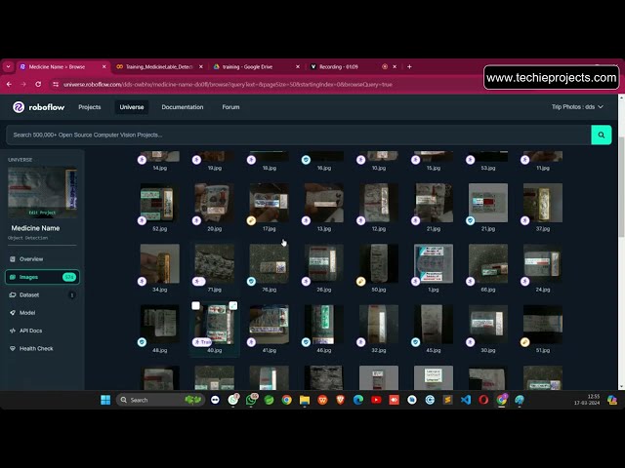
Task: Open the 13.jpg image thumbnail
Action: click(323, 203)
